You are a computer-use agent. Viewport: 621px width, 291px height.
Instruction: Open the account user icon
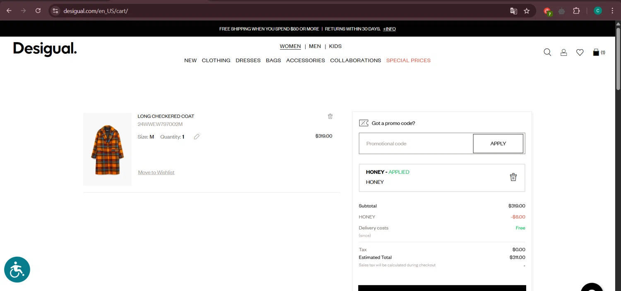[563, 52]
